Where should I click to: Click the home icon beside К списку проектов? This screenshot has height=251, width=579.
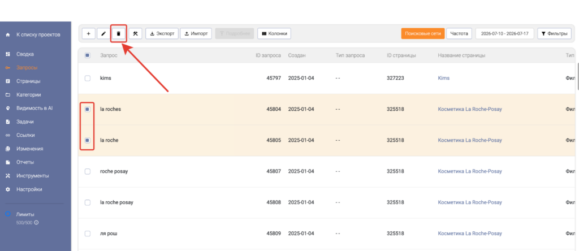pyautogui.click(x=8, y=34)
